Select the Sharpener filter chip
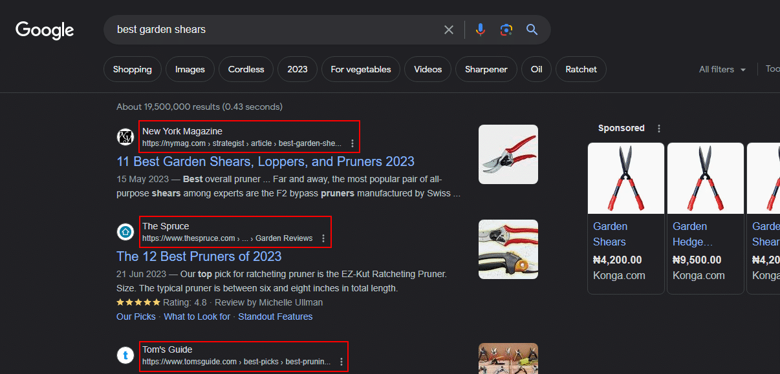This screenshot has width=780, height=374. click(x=486, y=69)
